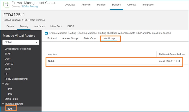The image size is (189, 112).
Task: Open the Overview menu
Action: (x=70, y=5)
